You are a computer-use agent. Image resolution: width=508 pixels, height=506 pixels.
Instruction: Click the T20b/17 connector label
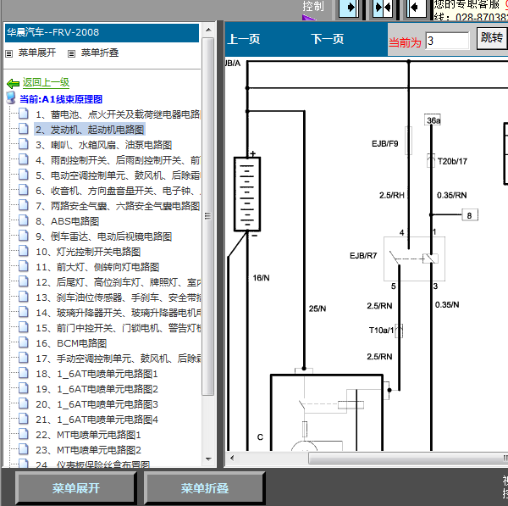point(452,161)
